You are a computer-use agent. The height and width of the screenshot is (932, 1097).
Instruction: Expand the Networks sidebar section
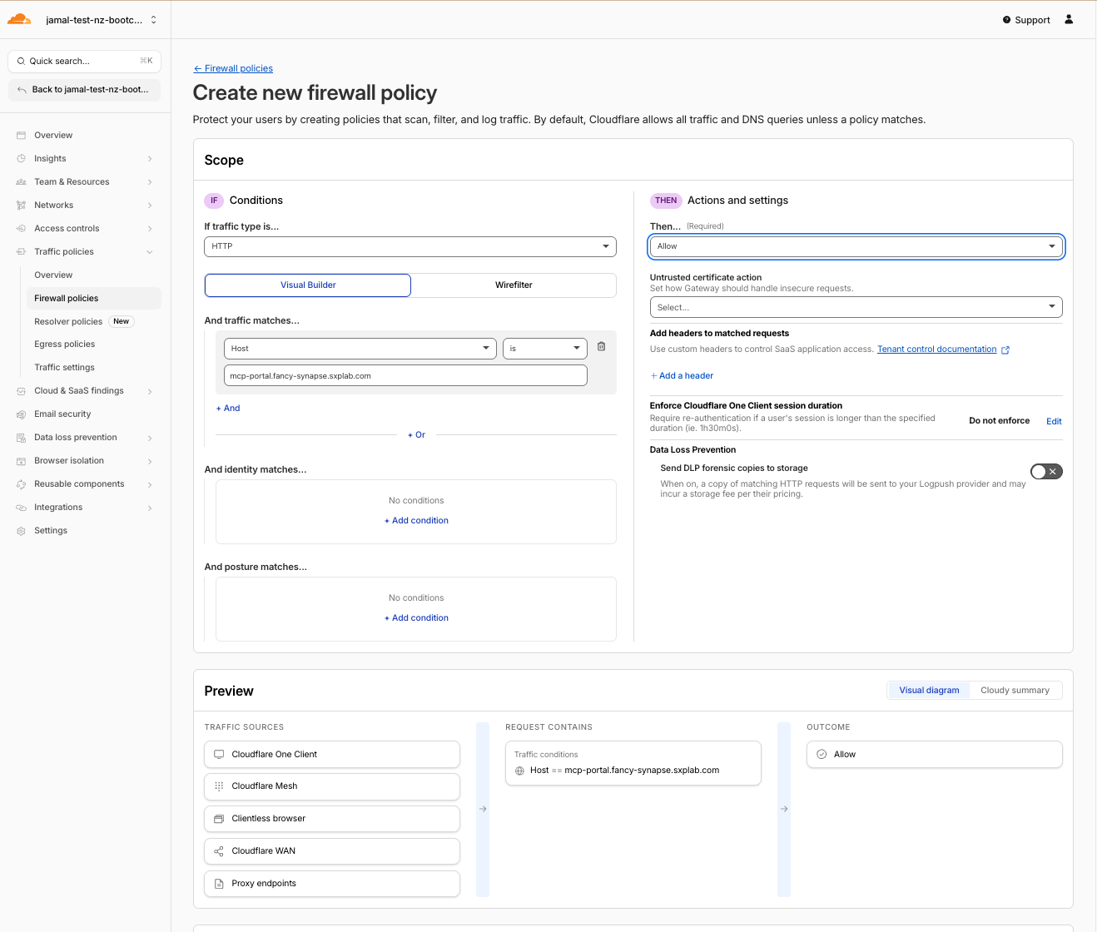tap(150, 205)
